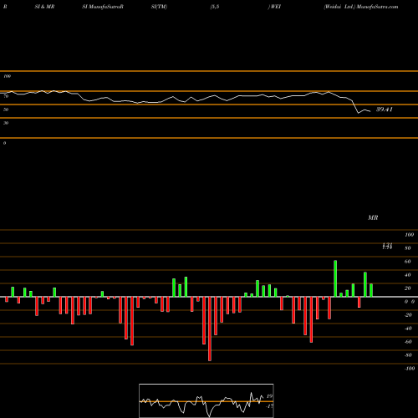The width and height of the screenshot is (418, 418).
Task: Click the RSI axis label 30
Action: click(6, 123)
